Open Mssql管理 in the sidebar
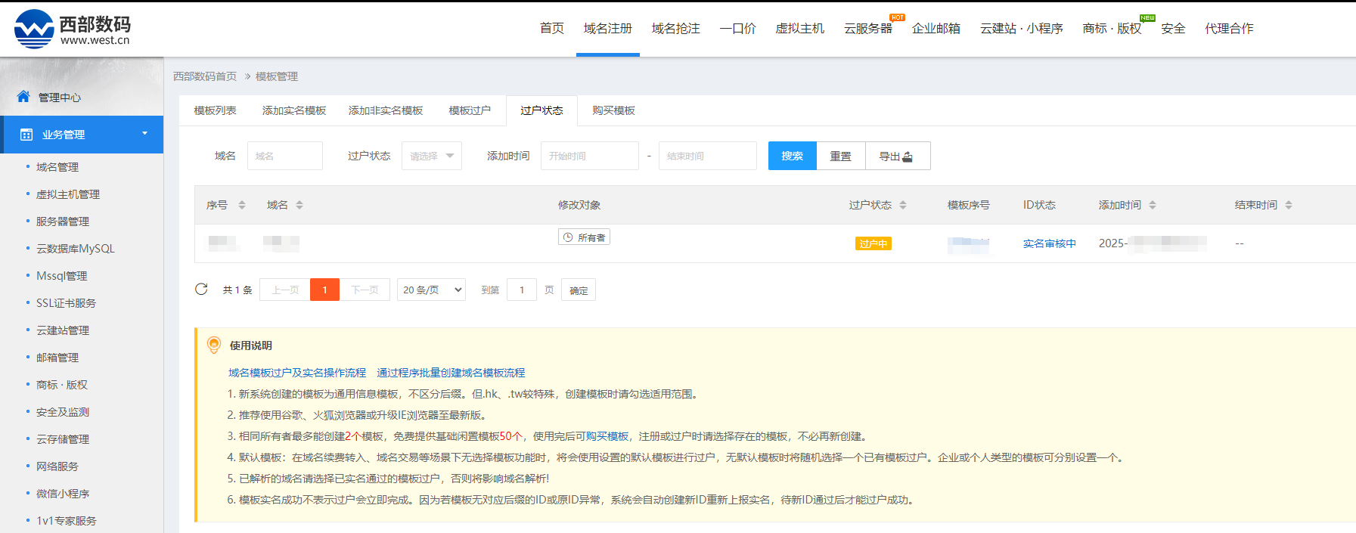The image size is (1356, 533). point(62,276)
